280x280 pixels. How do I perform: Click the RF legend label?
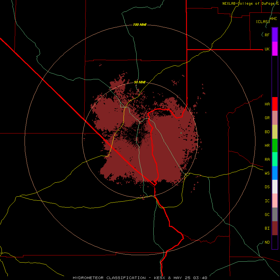pyautogui.click(x=267, y=35)
